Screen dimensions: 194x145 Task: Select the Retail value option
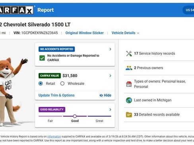pyautogui.click(x=41, y=84)
